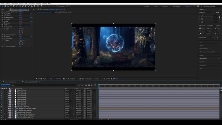Image resolution: width=222 pixels, height=125 pixels.
Task: Select the Eraser tool
Action: [x=35, y=6]
